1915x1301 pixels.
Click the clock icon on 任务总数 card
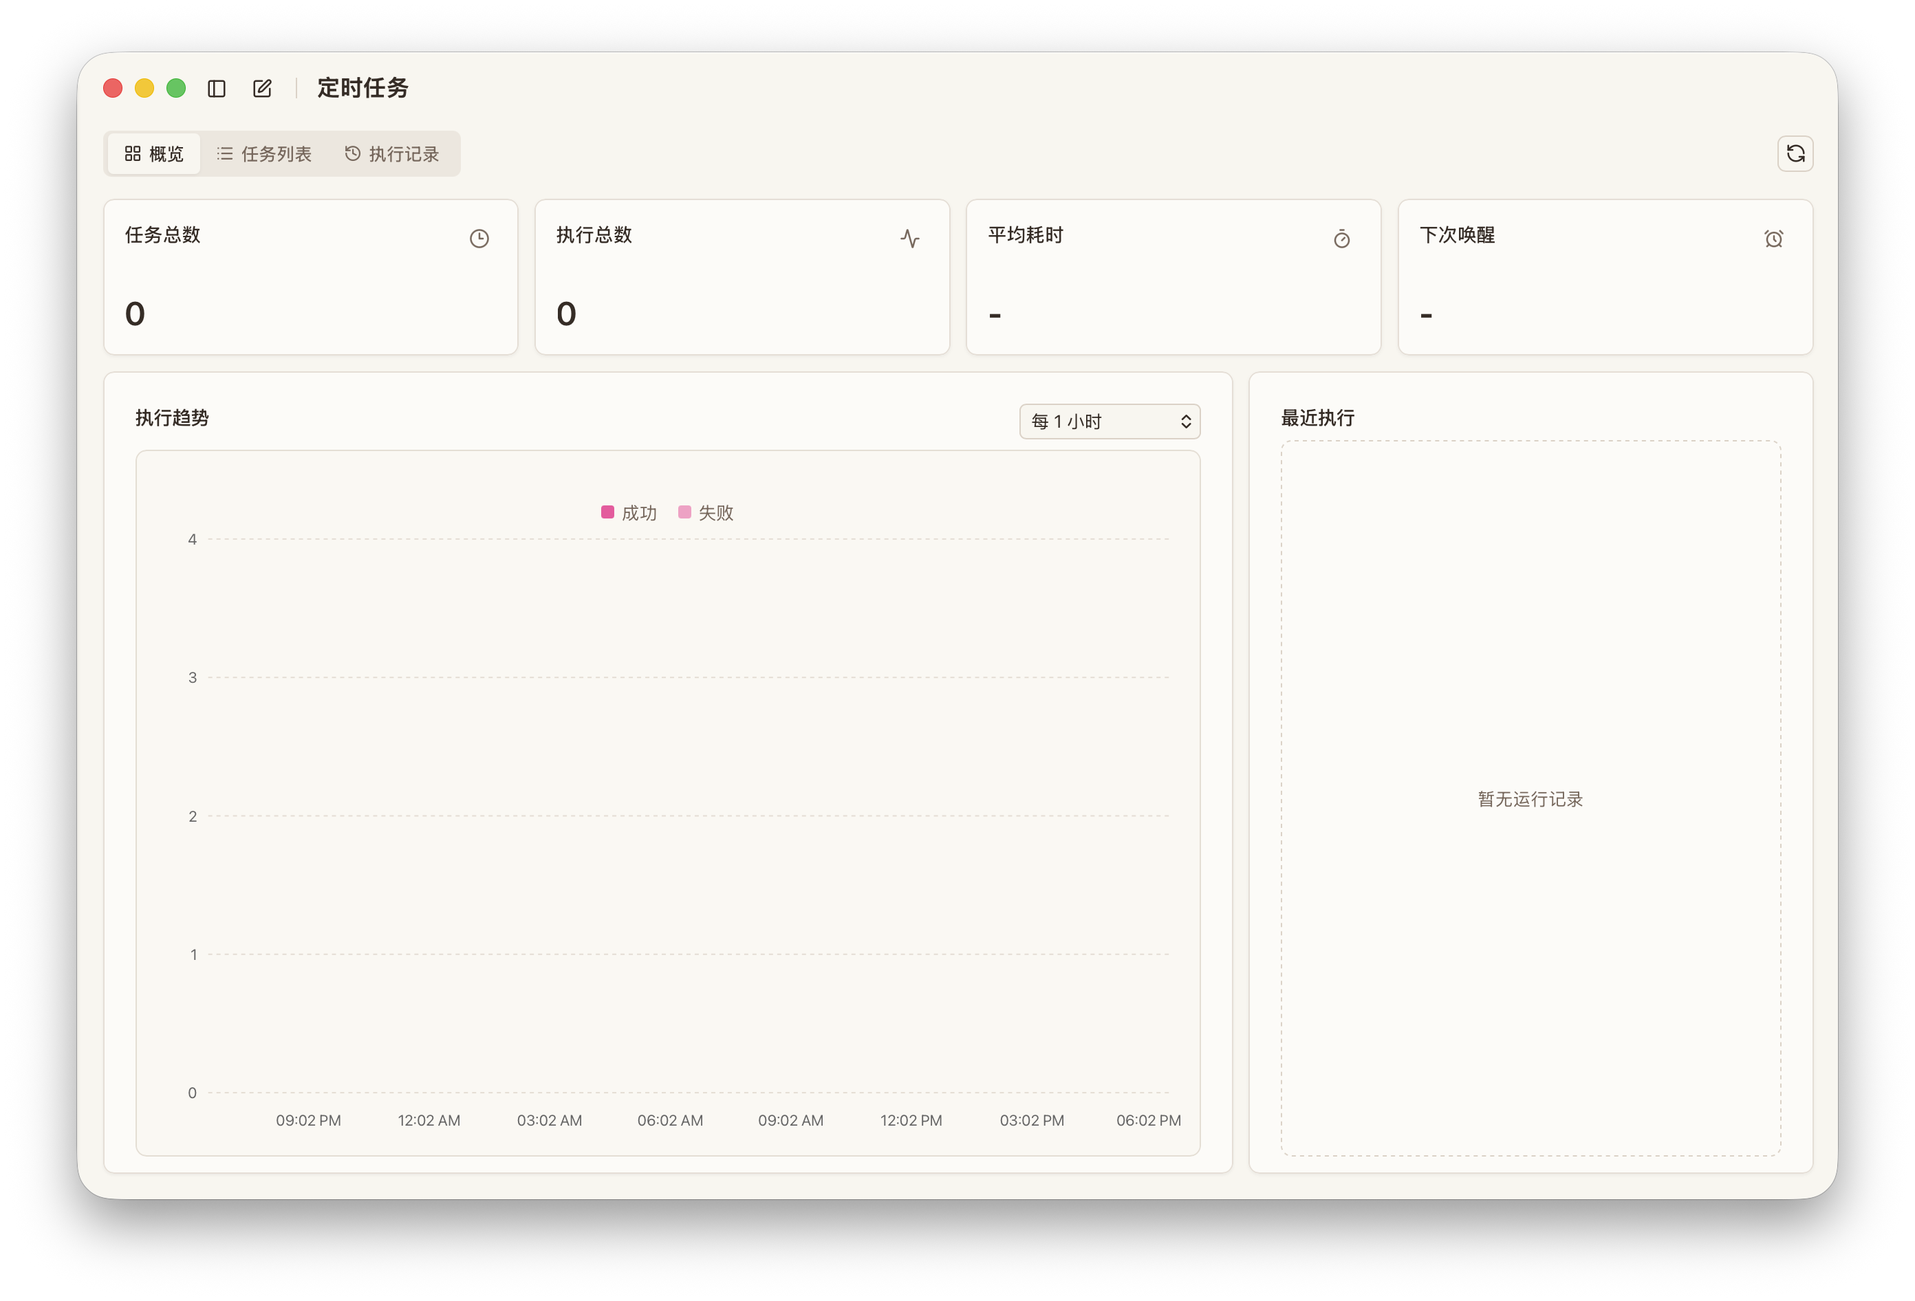tap(479, 238)
